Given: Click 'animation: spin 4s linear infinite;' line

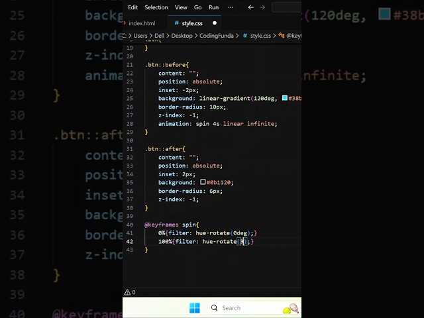Looking at the screenshot, I should pyautogui.click(x=218, y=124).
